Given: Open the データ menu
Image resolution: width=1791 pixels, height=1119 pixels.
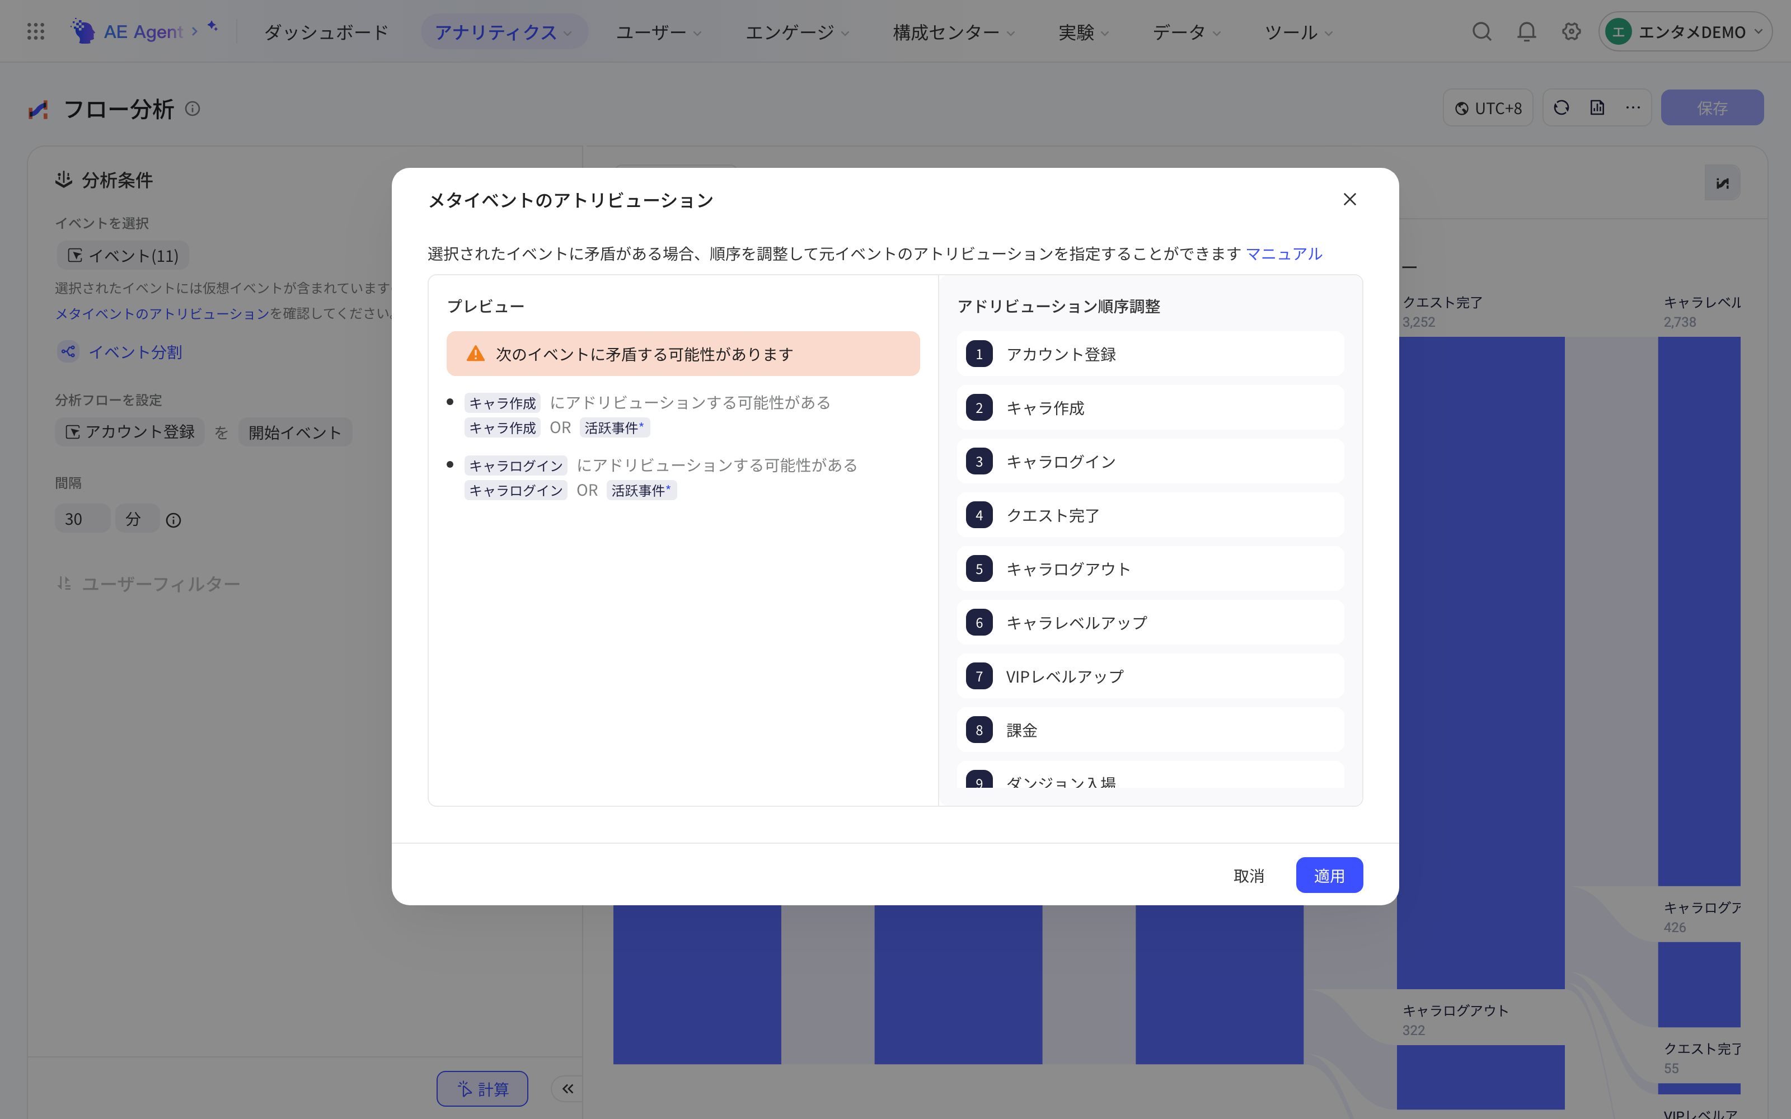Looking at the screenshot, I should tap(1187, 32).
